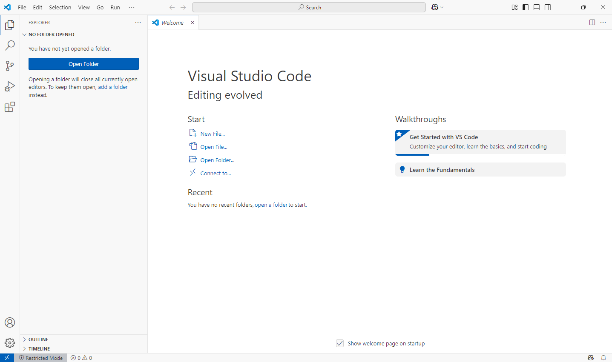Image resolution: width=612 pixels, height=362 pixels.
Task: Split the editor to the right
Action: (592, 23)
